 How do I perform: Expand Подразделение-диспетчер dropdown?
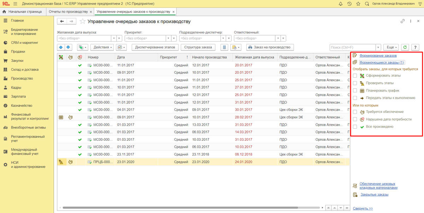(x=223, y=38)
